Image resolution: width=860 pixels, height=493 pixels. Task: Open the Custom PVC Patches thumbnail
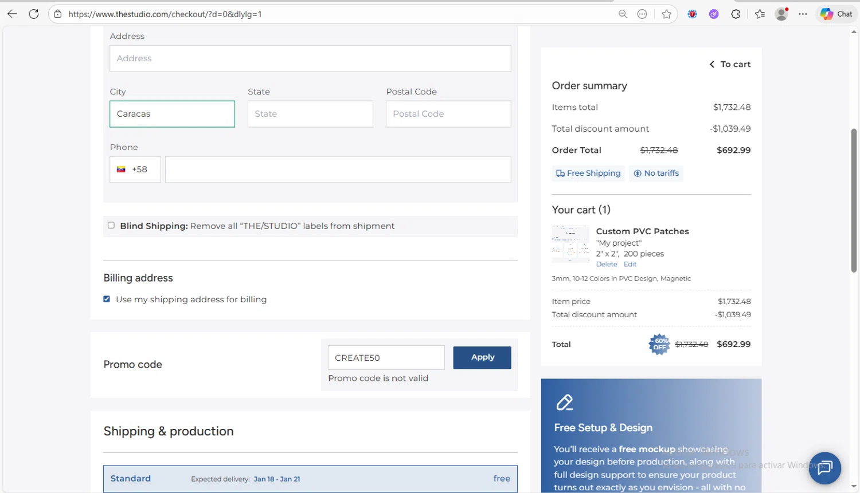[570, 244]
